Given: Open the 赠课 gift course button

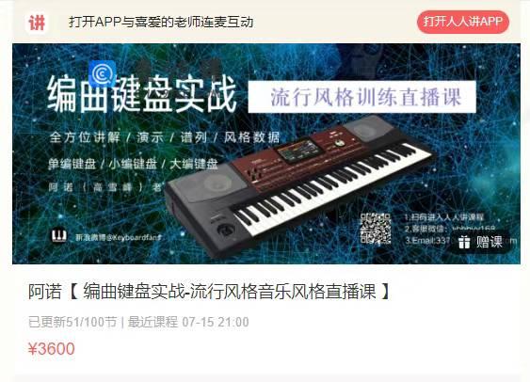Looking at the screenshot, I should point(480,242).
